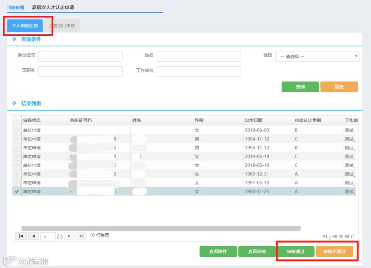
Task: Open the 性别 dropdown
Action: [x=317, y=56]
